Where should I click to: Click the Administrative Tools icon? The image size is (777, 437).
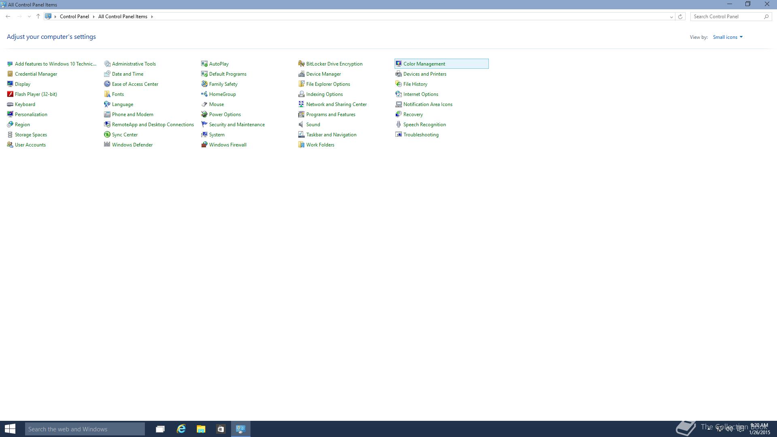point(107,64)
